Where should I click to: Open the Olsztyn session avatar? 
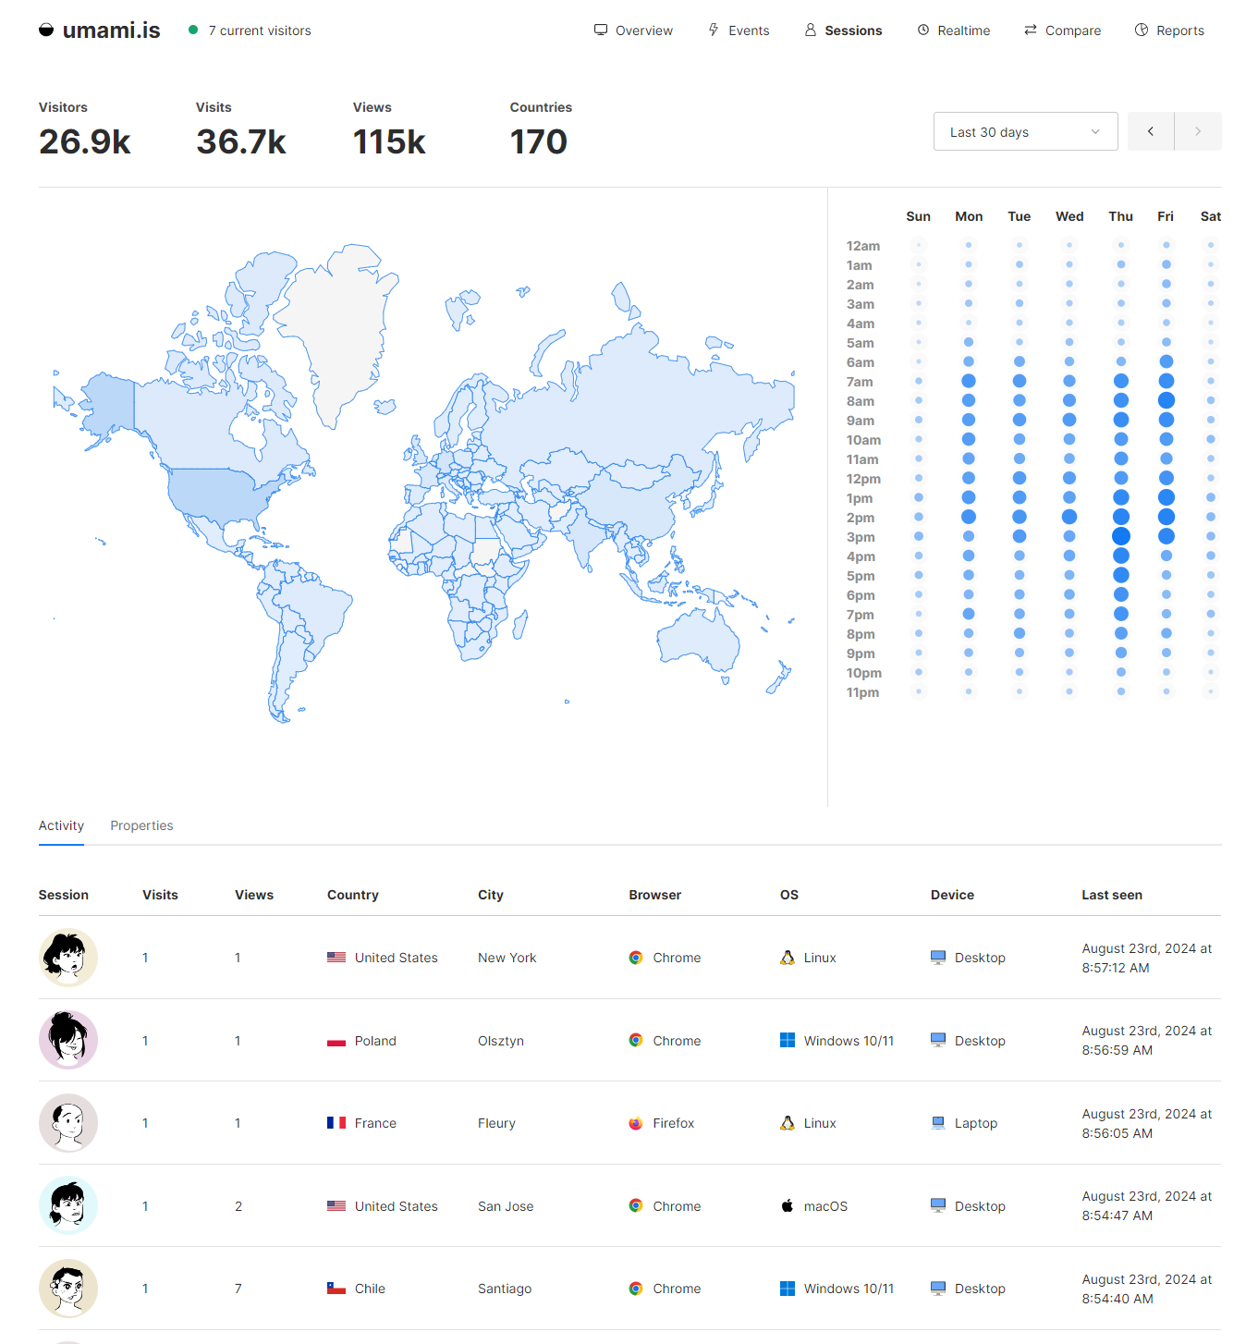pyautogui.click(x=68, y=1040)
